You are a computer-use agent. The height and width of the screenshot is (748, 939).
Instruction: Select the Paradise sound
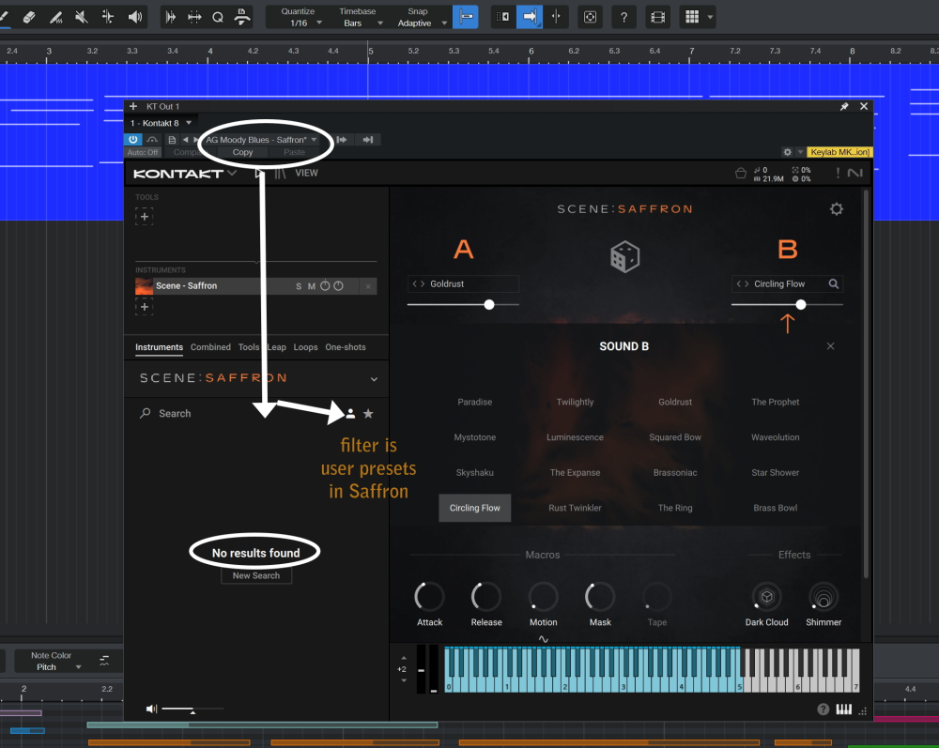coord(475,402)
